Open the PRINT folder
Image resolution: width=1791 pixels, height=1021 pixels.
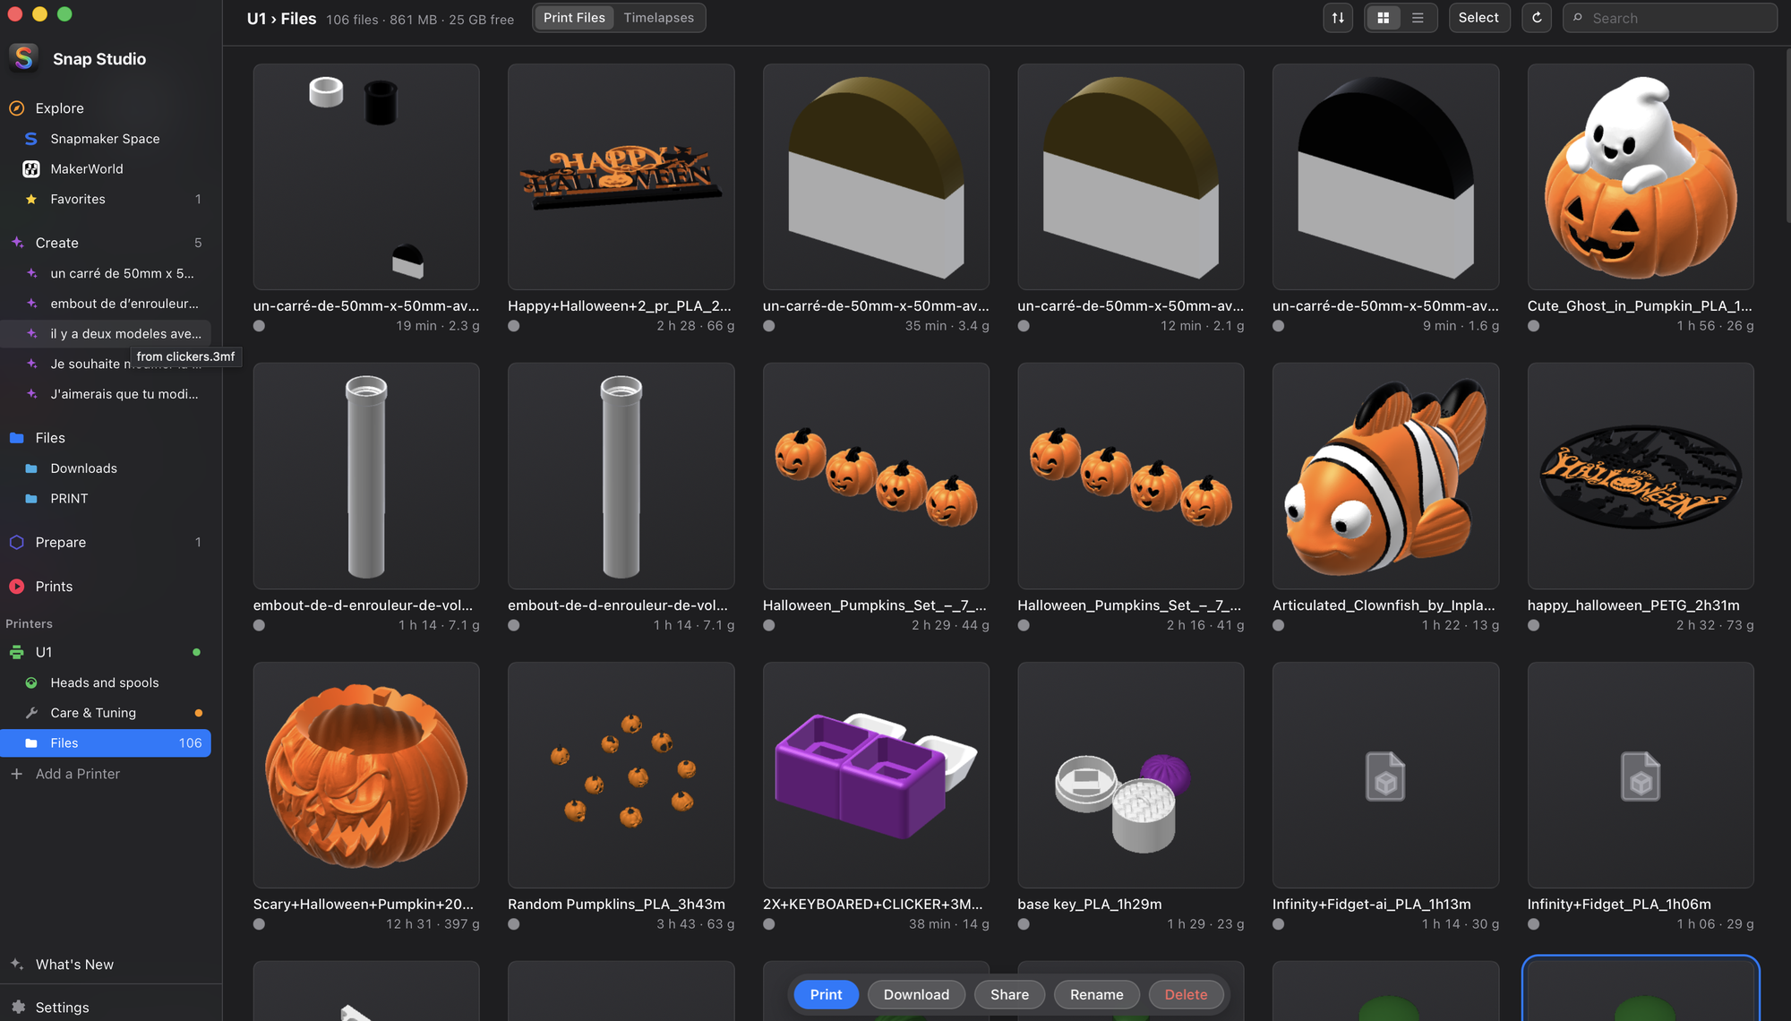pyautogui.click(x=105, y=499)
